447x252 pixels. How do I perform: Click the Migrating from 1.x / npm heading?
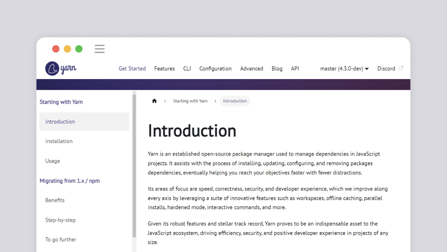(x=69, y=181)
